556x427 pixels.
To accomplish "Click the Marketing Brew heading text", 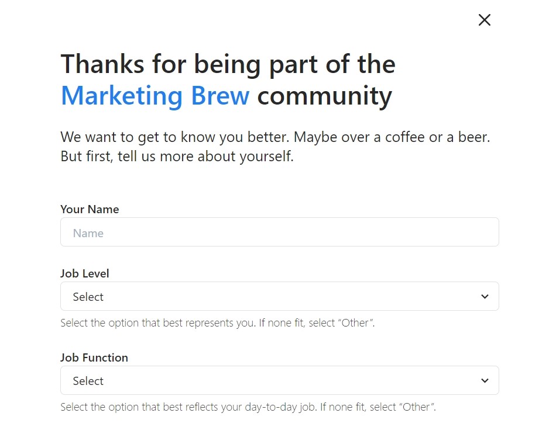I will (x=155, y=96).
